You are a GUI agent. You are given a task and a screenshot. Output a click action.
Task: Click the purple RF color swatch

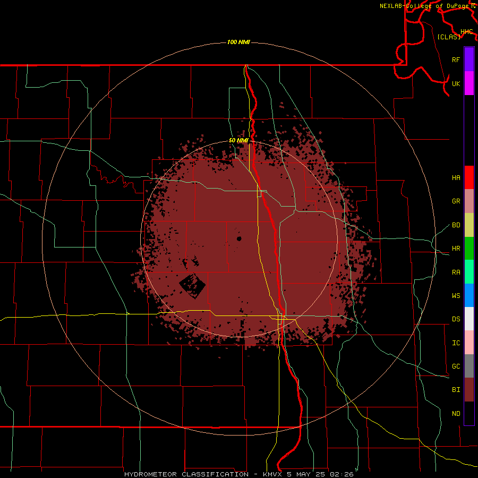pyautogui.click(x=469, y=59)
